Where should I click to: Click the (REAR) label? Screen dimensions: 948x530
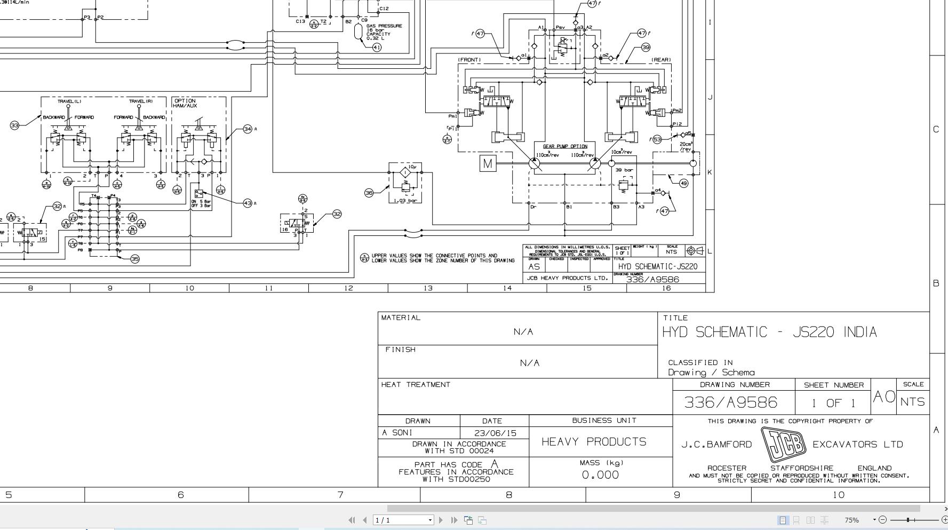click(661, 60)
